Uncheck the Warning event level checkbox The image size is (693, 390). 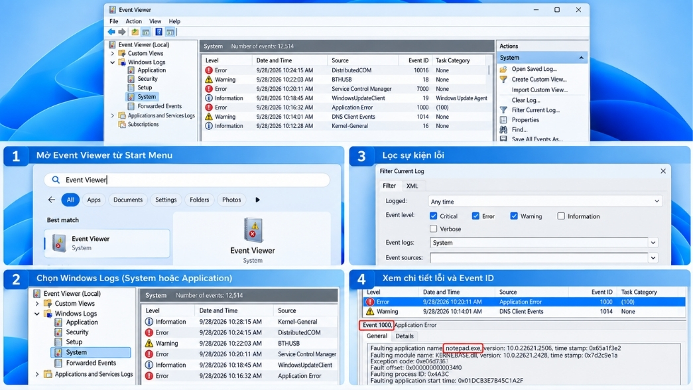[514, 216]
